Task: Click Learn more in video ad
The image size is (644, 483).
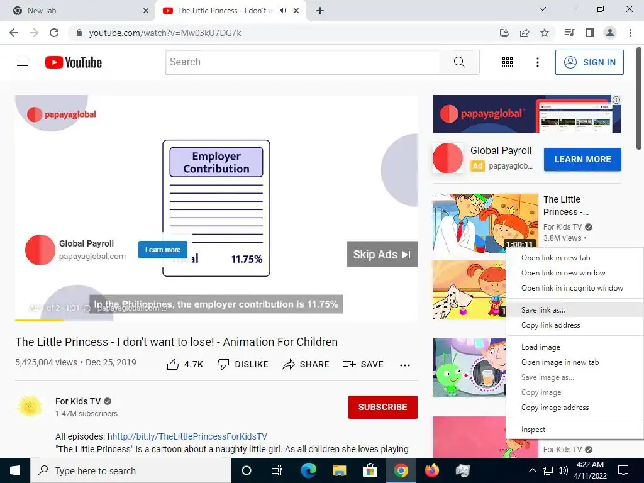Action: coord(163,250)
